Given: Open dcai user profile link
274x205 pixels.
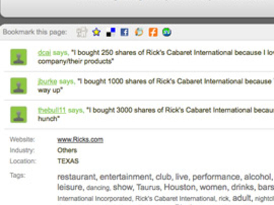Looking at the screenshot, I should [x=44, y=53].
